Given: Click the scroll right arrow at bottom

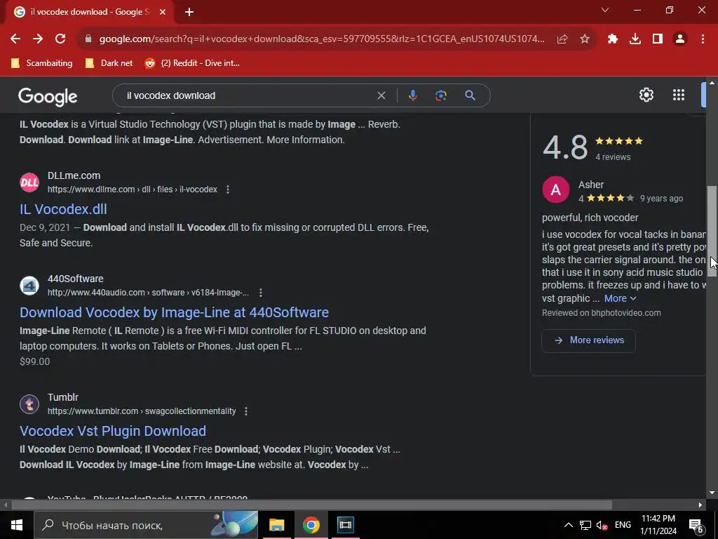Looking at the screenshot, I should point(700,505).
